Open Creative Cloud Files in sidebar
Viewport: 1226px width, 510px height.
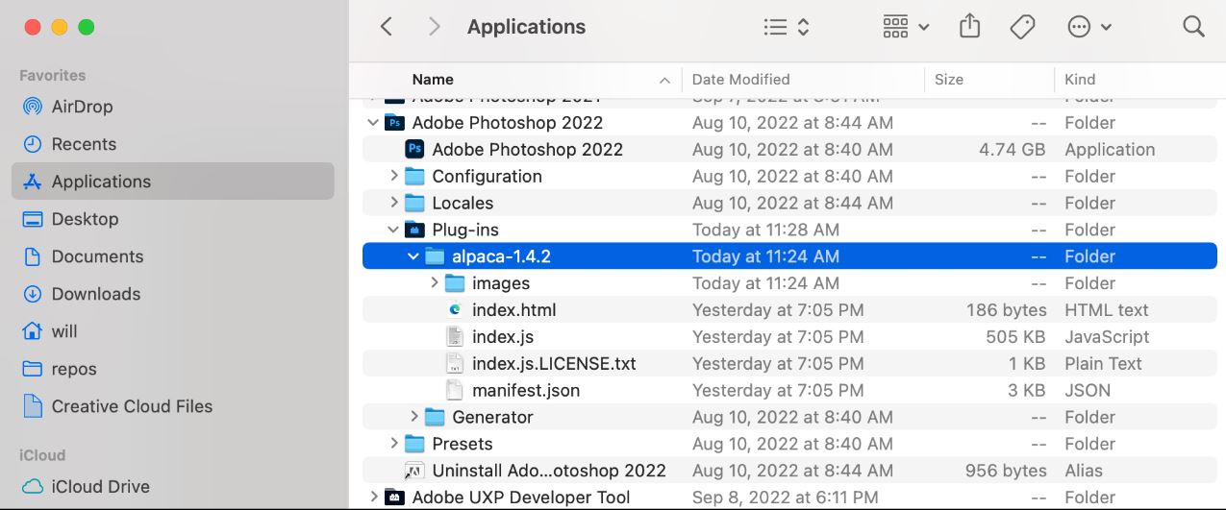172,406
